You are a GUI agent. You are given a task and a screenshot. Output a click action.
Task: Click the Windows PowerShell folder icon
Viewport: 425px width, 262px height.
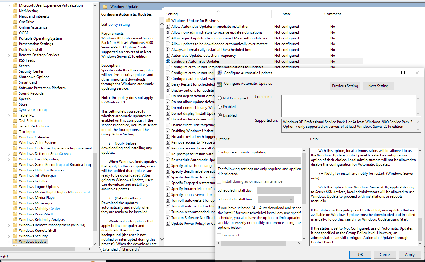(14, 214)
